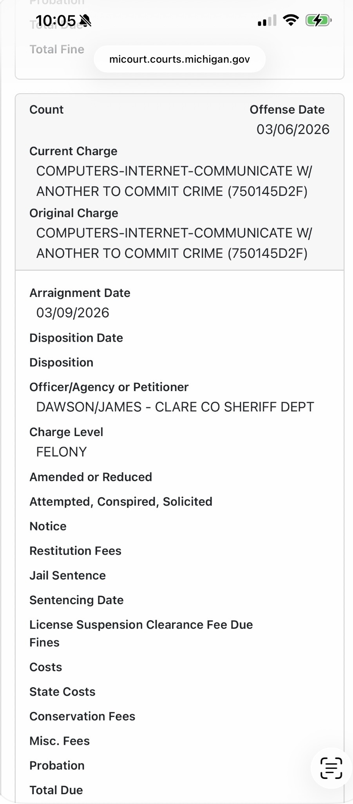Click the DAWSON/JAMES officer agency entry
Image resolution: width=353 pixels, height=804 pixels.
point(175,407)
